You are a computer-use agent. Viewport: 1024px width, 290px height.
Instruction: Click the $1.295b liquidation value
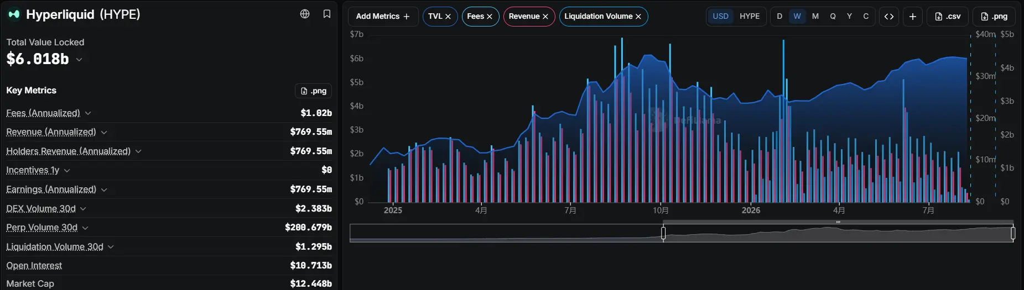click(313, 247)
